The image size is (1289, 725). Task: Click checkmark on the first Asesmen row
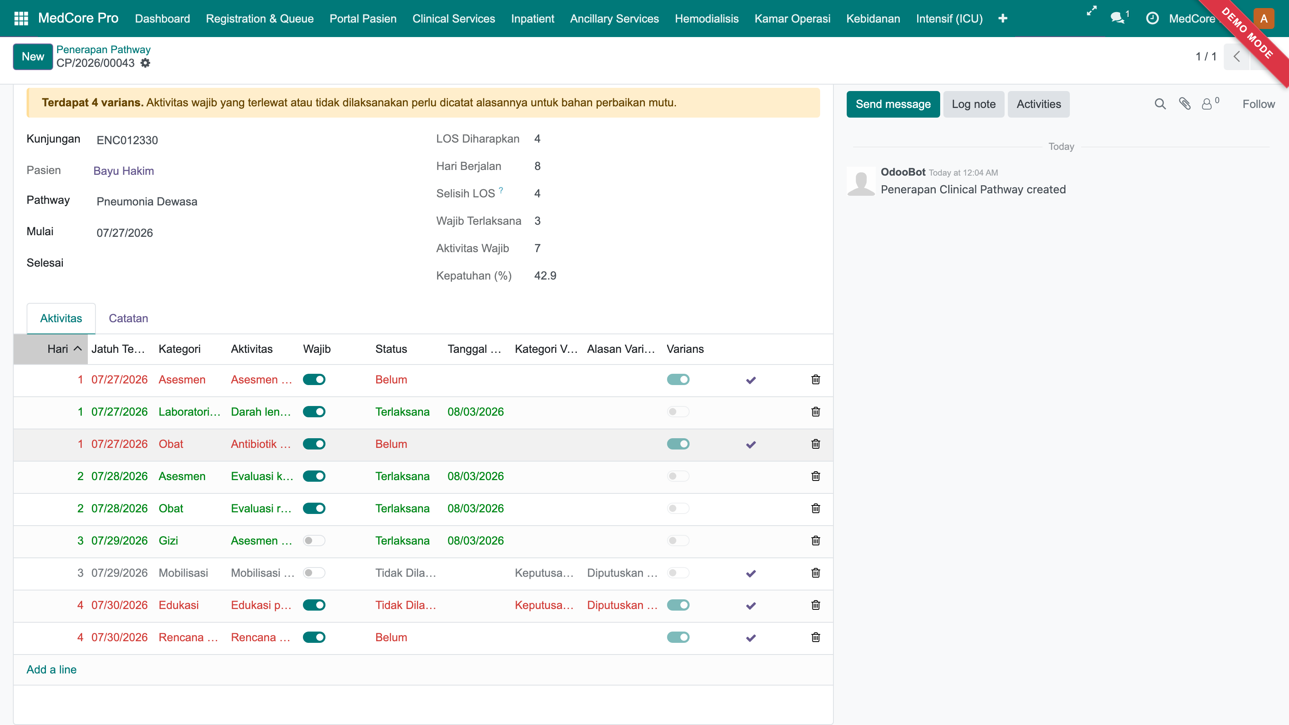coord(750,380)
